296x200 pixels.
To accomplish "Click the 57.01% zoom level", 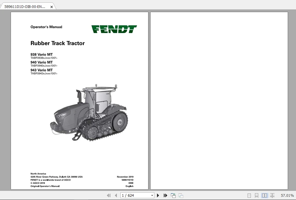I will pyautogui.click(x=287, y=196).
